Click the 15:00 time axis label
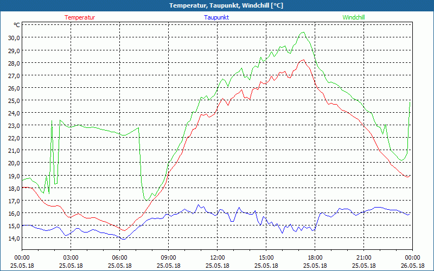 click(x=266, y=258)
